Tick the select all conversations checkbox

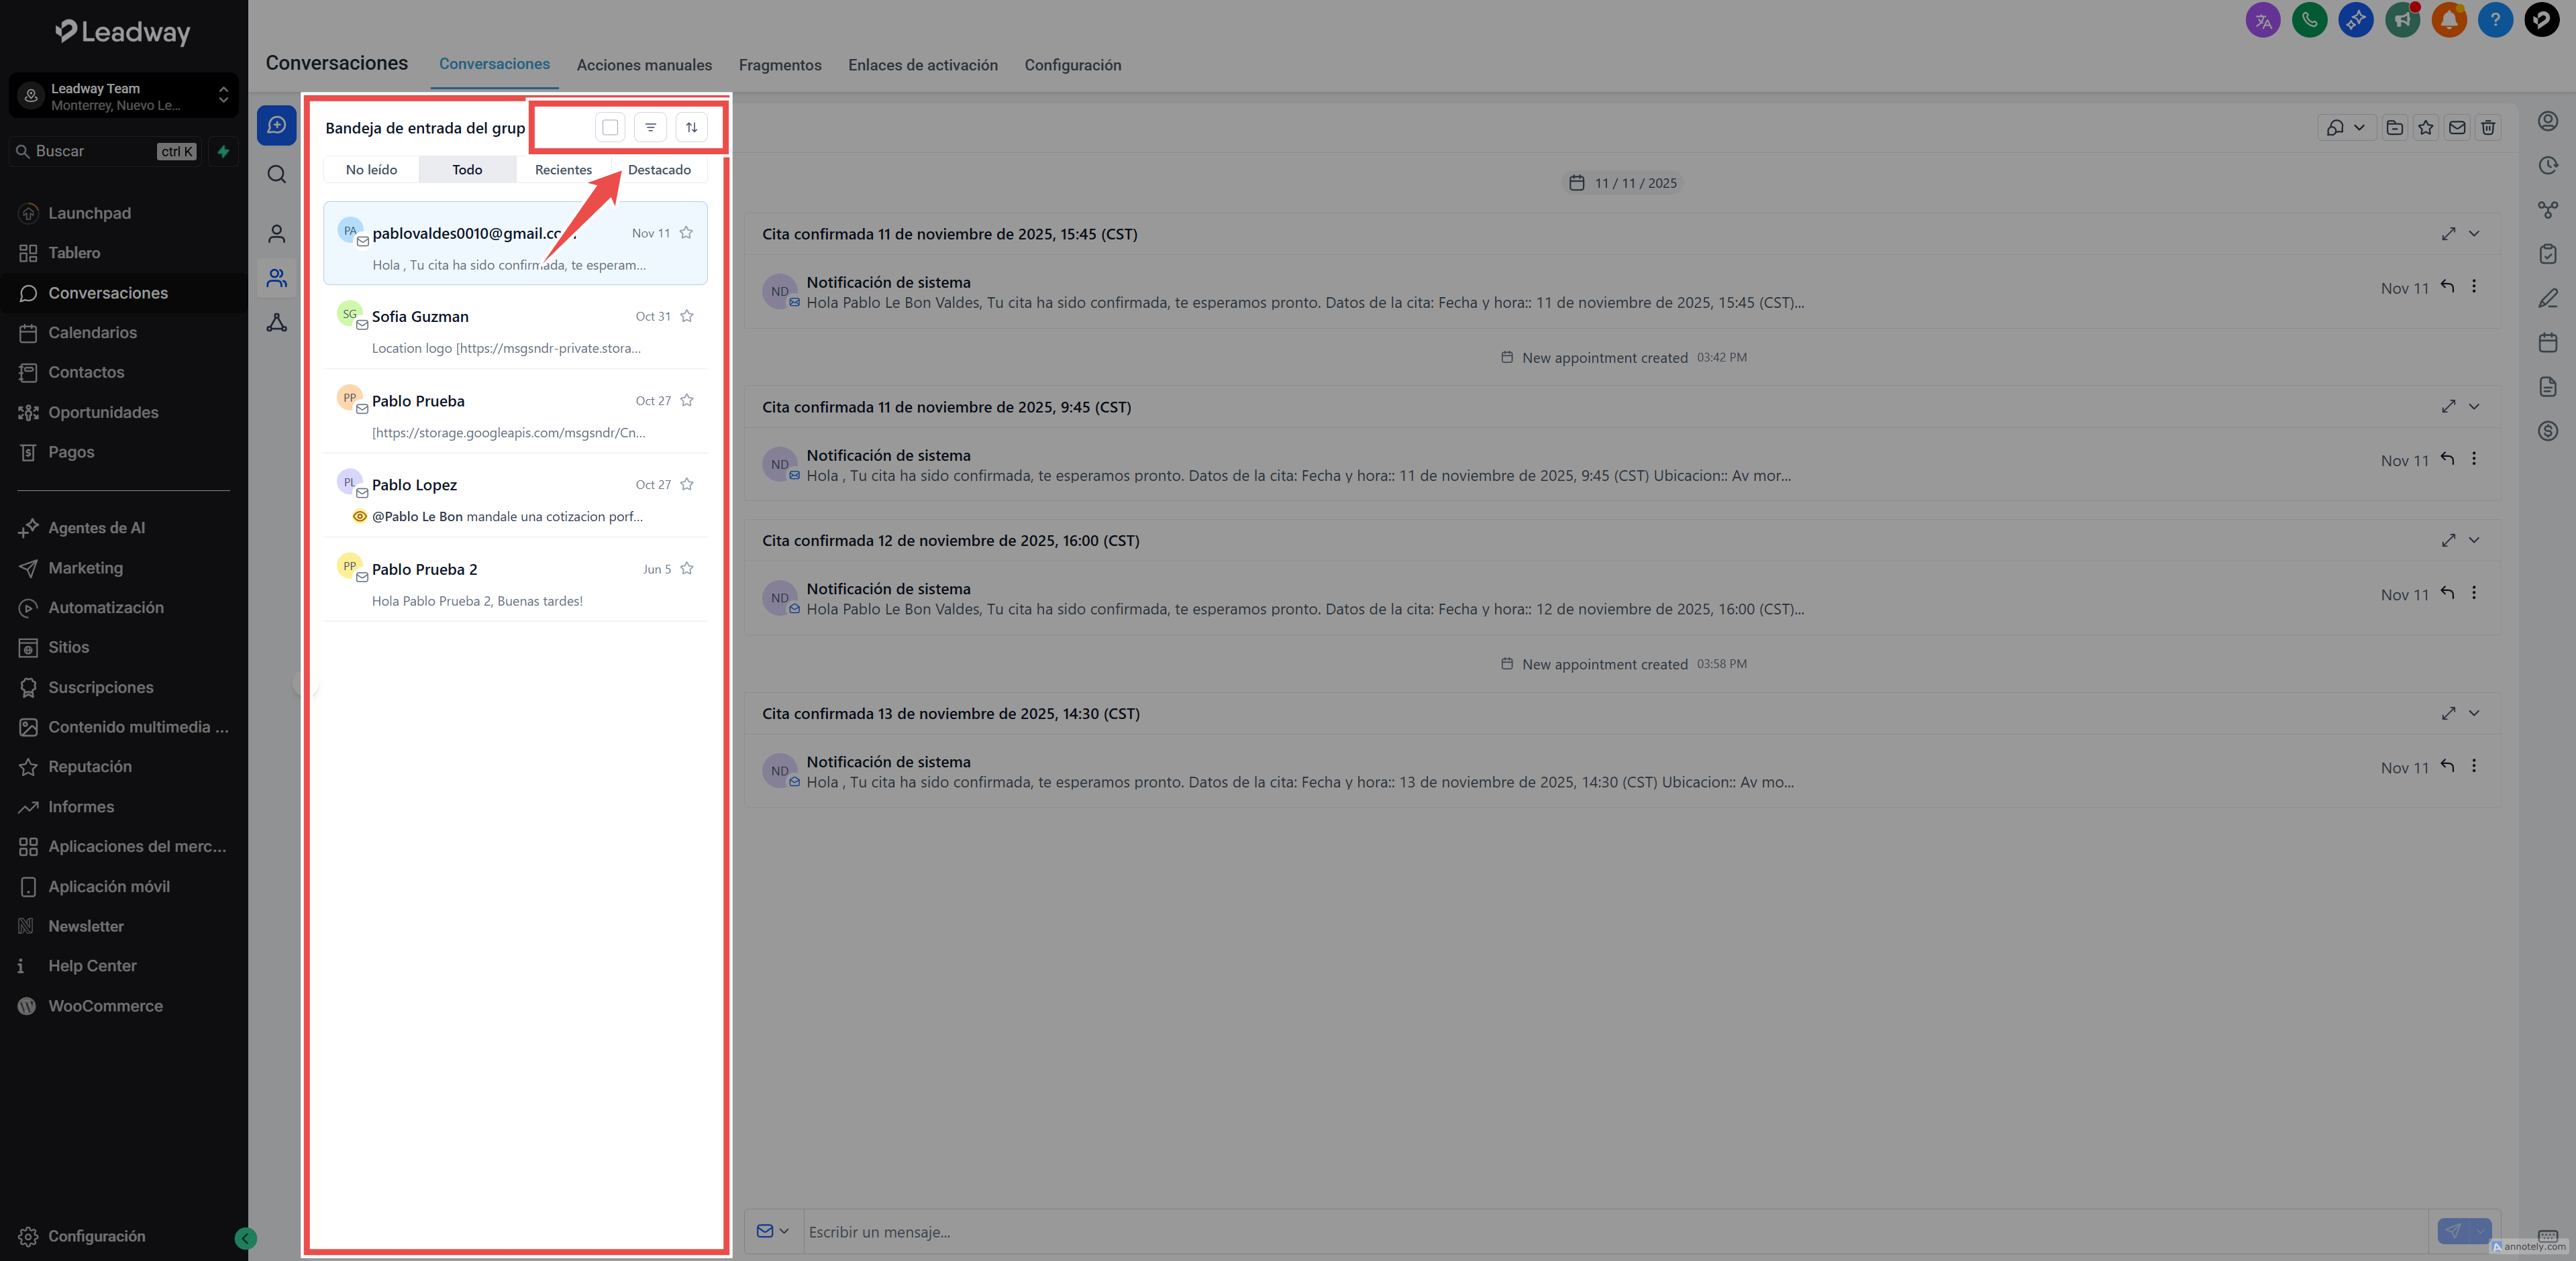[610, 127]
